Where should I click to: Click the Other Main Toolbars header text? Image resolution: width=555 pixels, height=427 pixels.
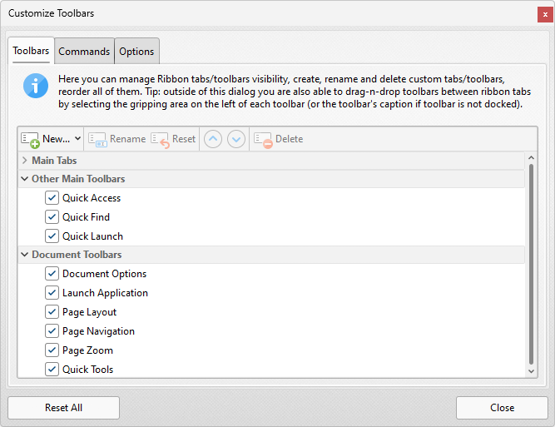coord(78,179)
